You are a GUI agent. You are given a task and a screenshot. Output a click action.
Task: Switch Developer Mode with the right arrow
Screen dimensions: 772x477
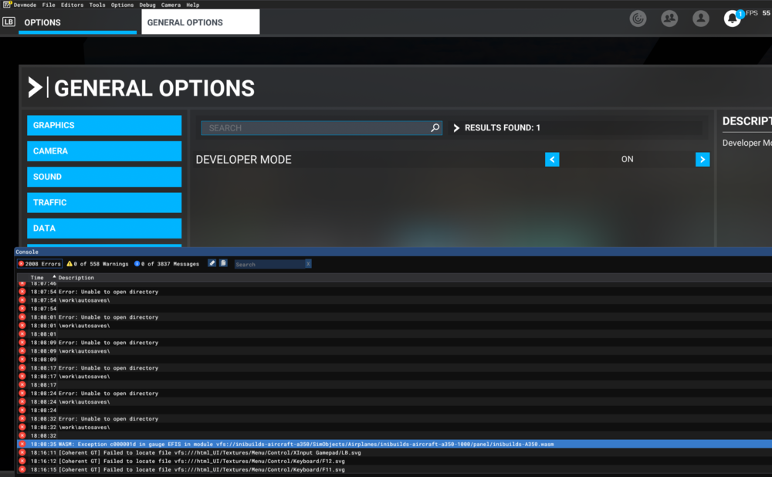[702, 159]
